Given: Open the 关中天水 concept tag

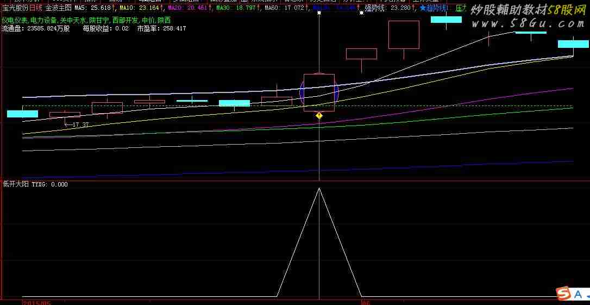Looking at the screenshot, I should coord(73,21).
